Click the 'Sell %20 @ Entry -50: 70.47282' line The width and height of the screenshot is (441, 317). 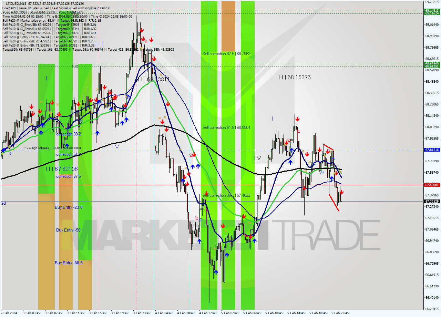point(48,41)
